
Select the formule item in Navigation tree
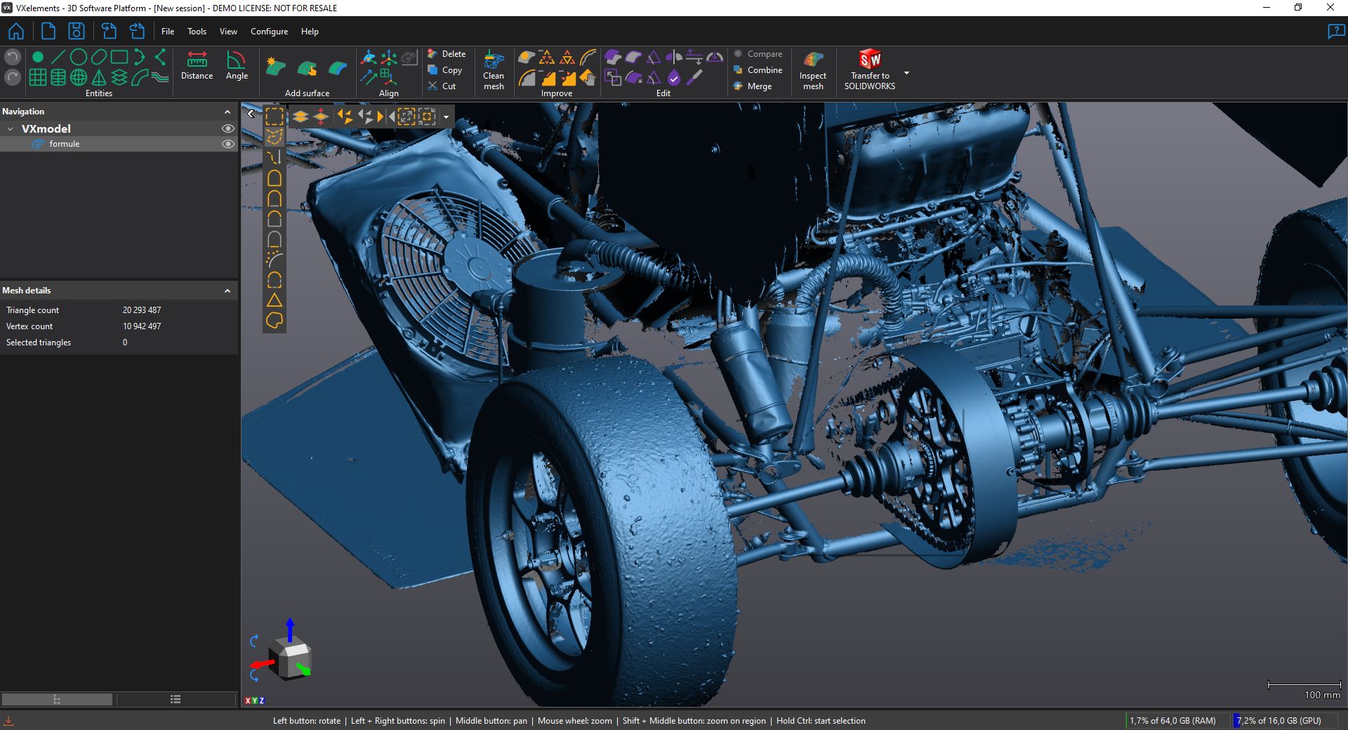(x=65, y=144)
